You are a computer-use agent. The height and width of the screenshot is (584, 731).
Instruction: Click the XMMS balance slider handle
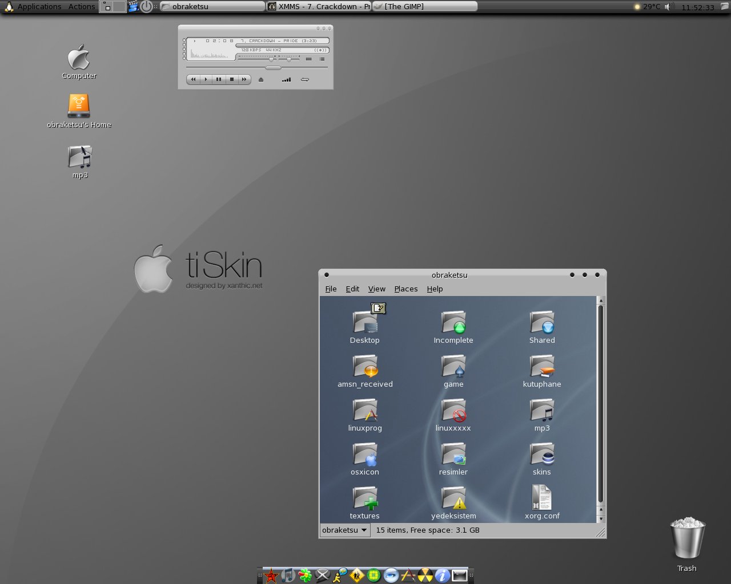pyautogui.click(x=289, y=58)
